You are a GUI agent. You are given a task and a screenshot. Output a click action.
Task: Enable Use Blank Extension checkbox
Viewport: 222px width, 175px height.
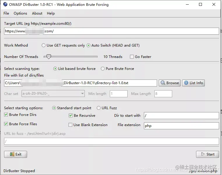70,125
